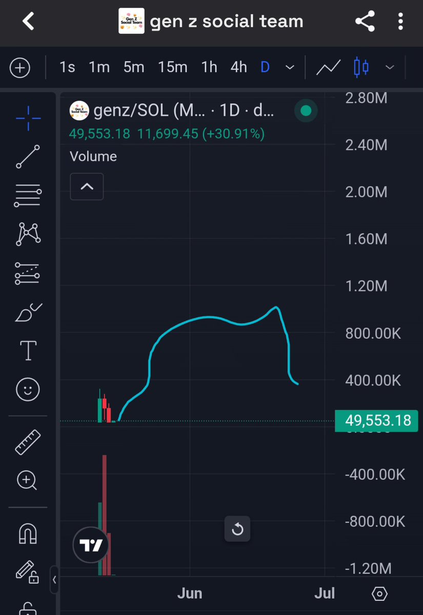This screenshot has height=615, width=423.
Task: Open the three-dot overflow menu
Action: point(400,21)
